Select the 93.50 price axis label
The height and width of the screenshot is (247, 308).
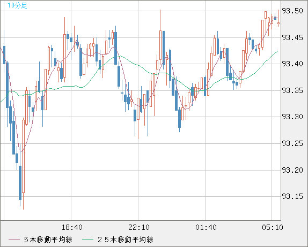tap(292, 11)
